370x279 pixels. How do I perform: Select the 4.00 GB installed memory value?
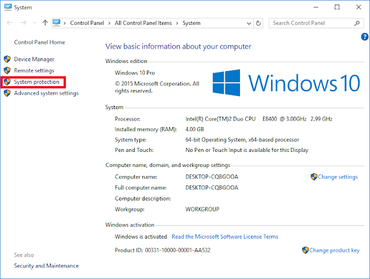coord(194,129)
